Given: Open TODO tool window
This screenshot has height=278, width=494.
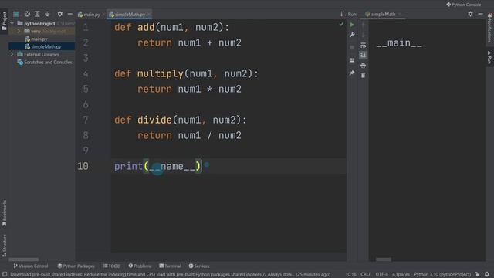Looking at the screenshot, I should pos(112,266).
